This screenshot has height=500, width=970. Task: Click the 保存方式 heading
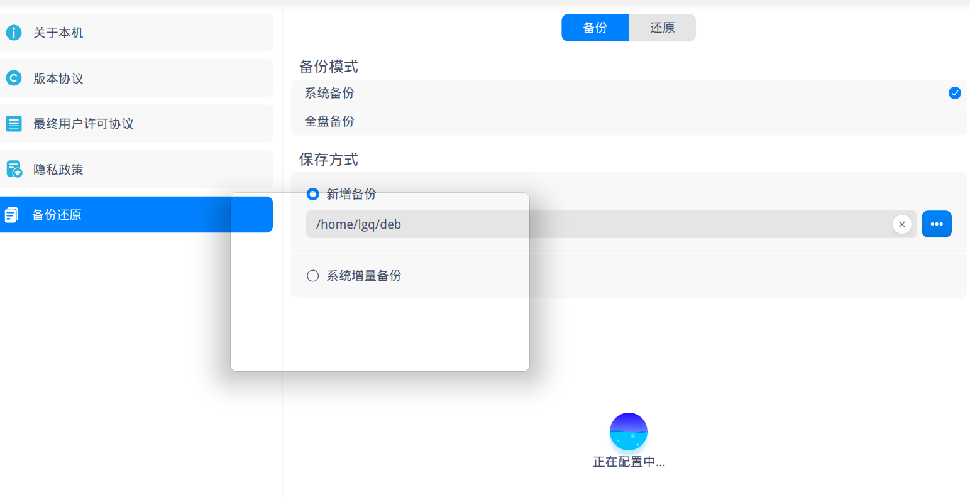[329, 160]
